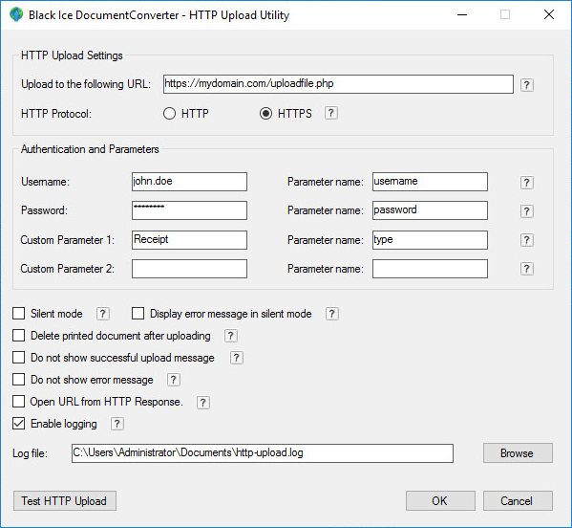The height and width of the screenshot is (528, 572).
Task: Open the help icon next to the HTTPS protocol option
Action: coord(330,113)
